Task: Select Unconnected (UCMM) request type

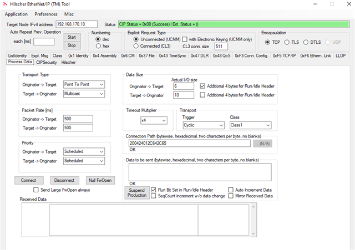Action: pyautogui.click(x=136, y=39)
